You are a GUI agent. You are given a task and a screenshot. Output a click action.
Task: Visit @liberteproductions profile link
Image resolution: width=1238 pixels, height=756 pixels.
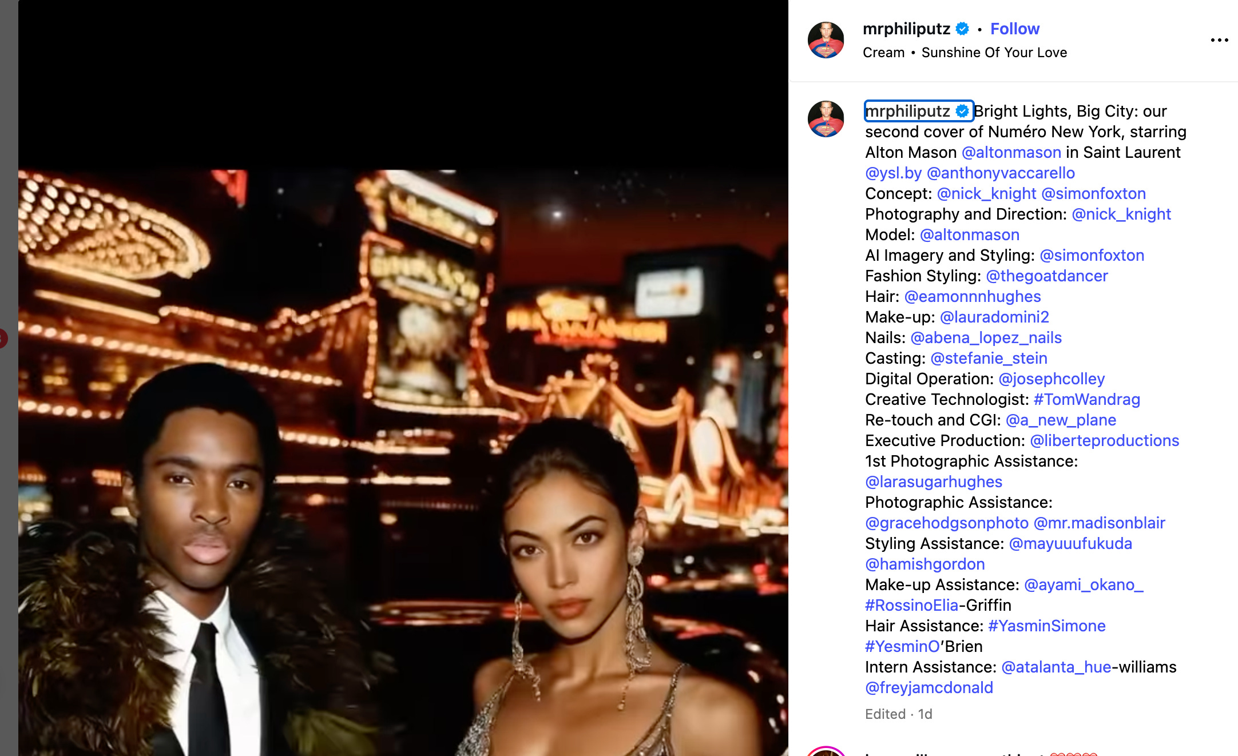pos(1105,440)
